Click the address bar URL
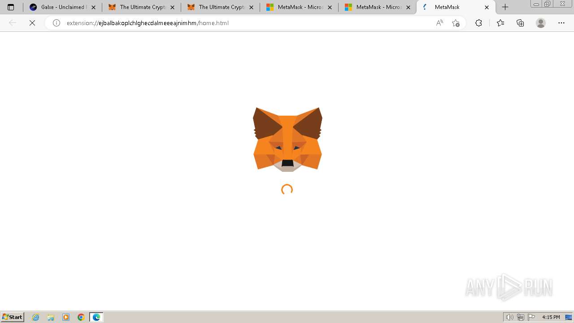 (148, 23)
